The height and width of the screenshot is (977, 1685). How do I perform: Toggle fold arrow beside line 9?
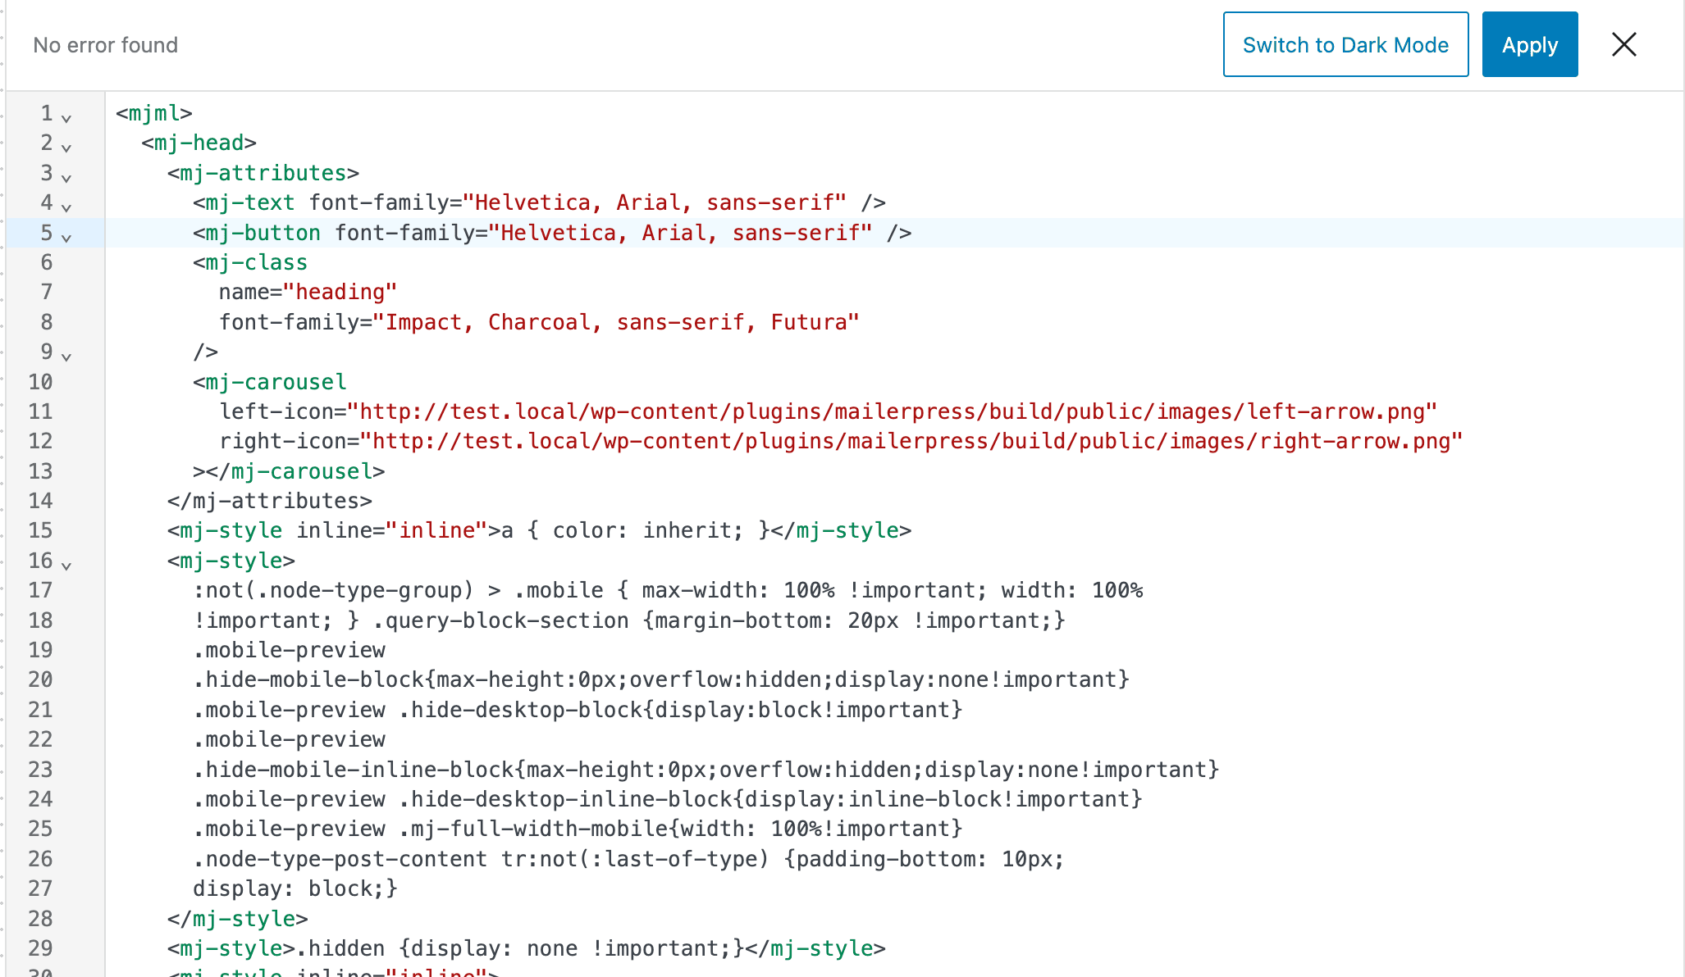[66, 357]
